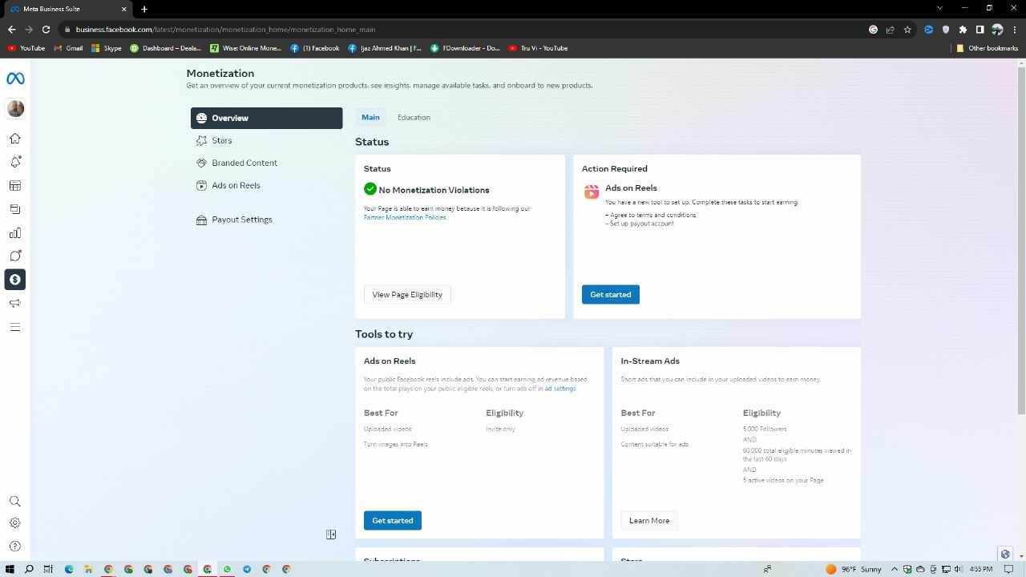Open WhatsApp from the taskbar

pos(227,569)
